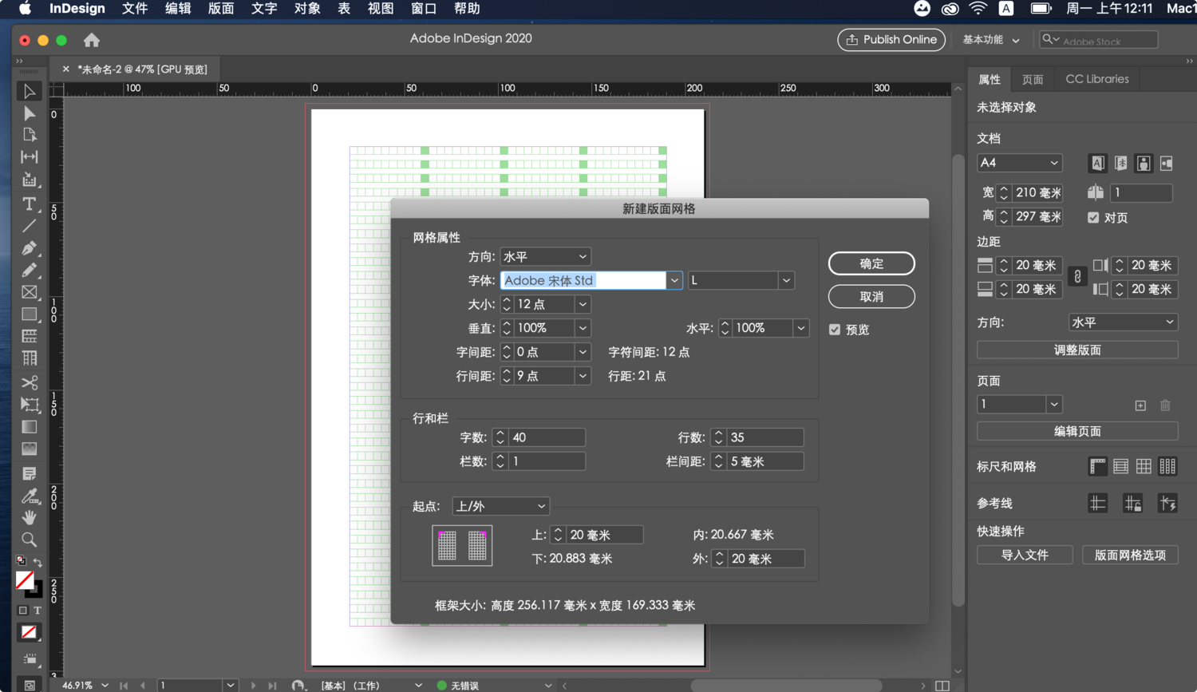
Task: Select the Vertical Grid tool
Action: coord(30,358)
